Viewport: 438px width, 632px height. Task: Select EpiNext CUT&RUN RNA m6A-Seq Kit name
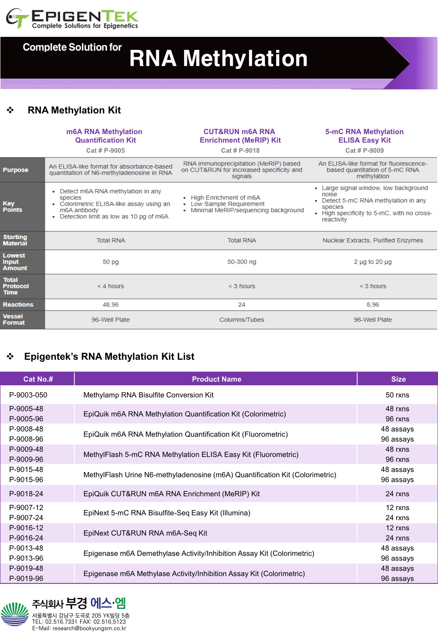145,533
